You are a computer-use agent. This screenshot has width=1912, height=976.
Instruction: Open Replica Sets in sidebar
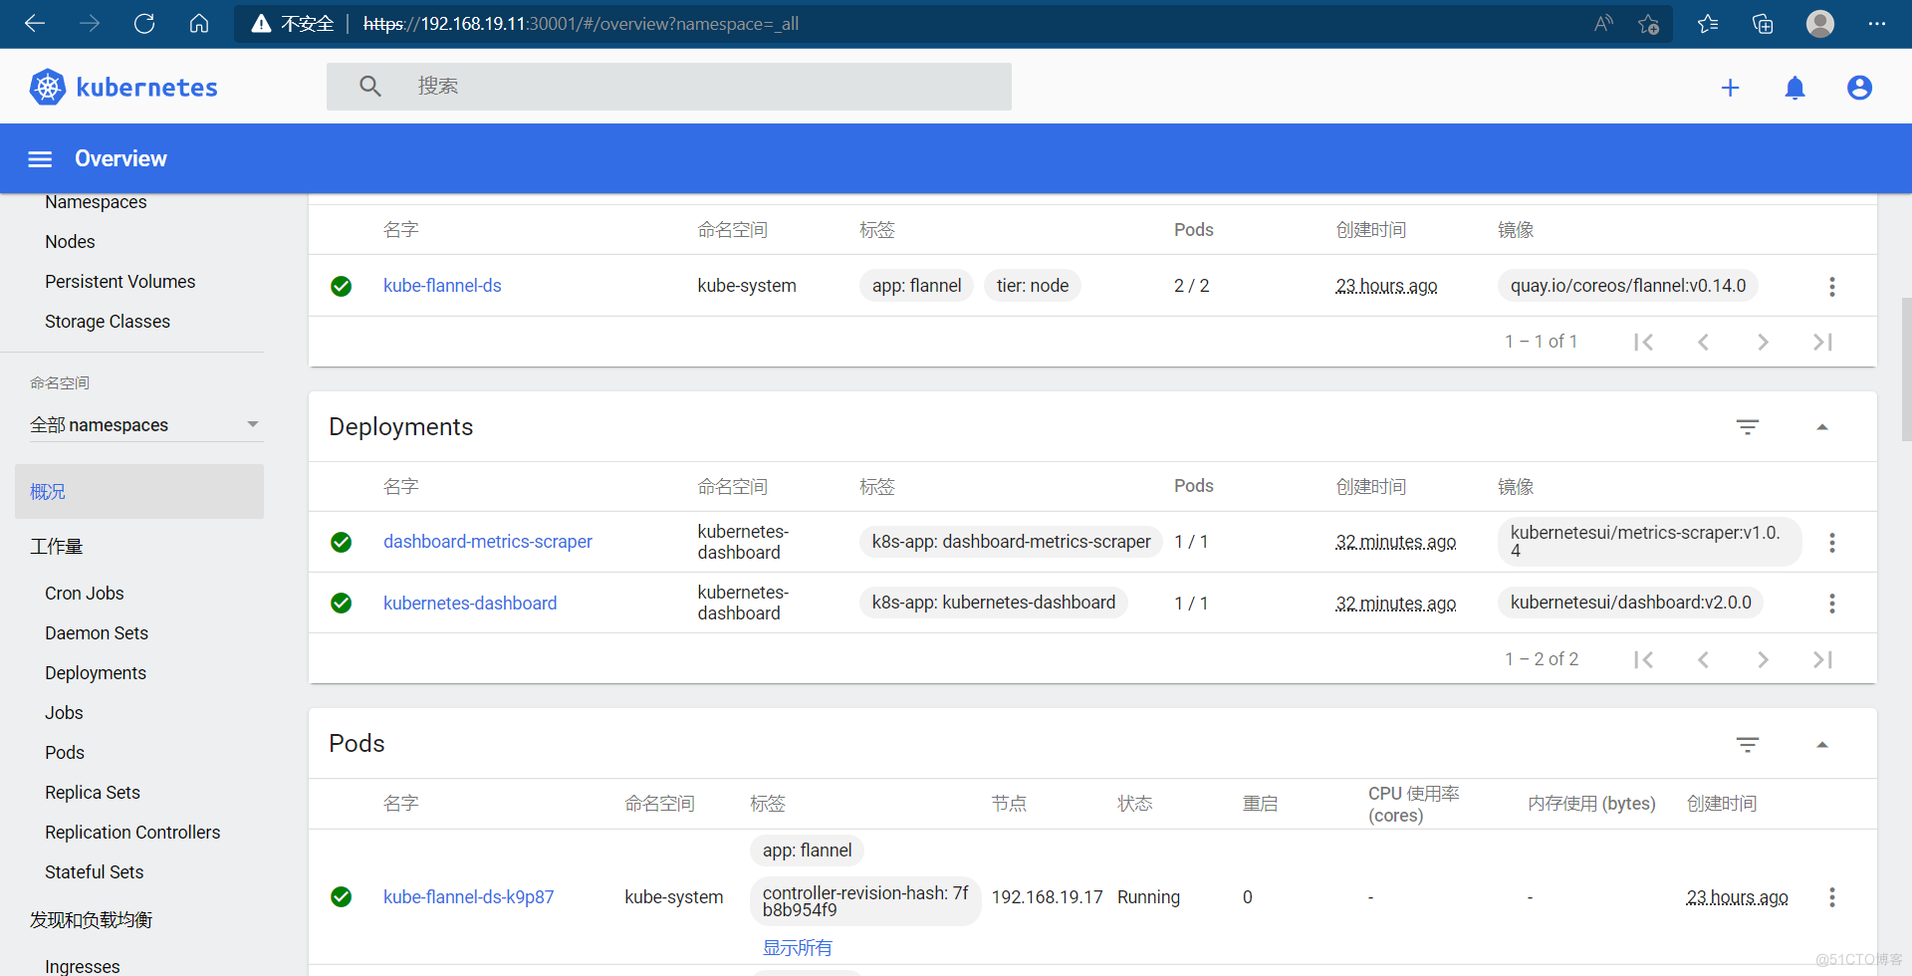click(x=93, y=793)
